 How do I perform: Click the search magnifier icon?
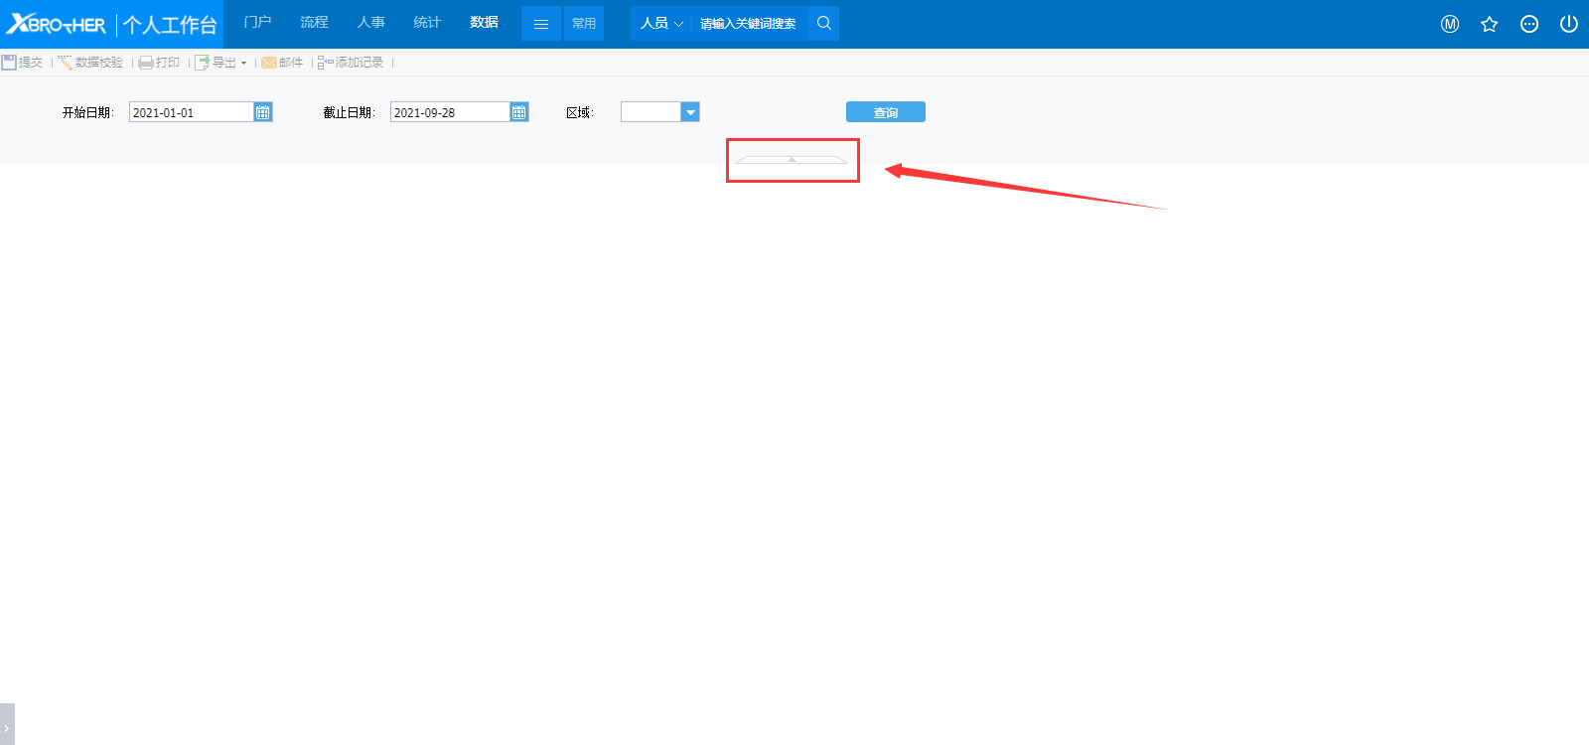(824, 23)
